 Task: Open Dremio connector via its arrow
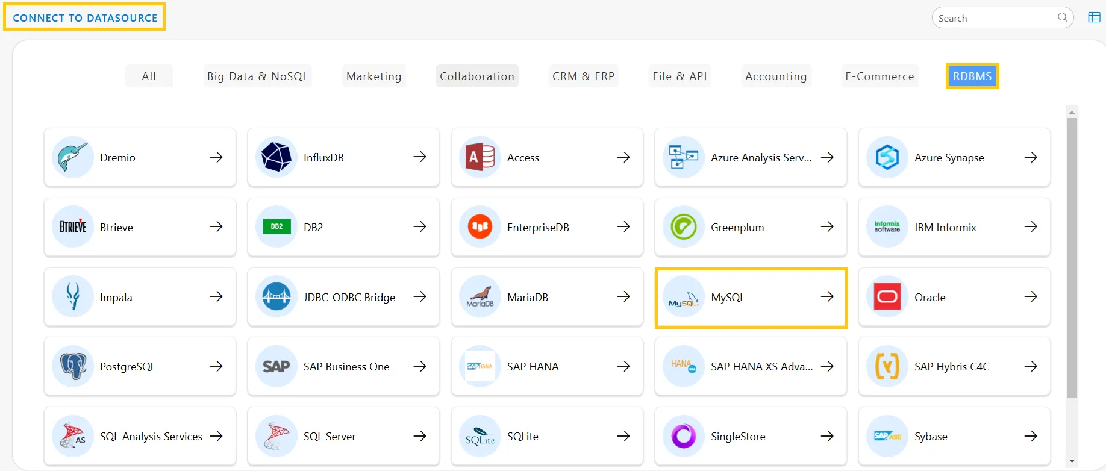[x=216, y=157]
